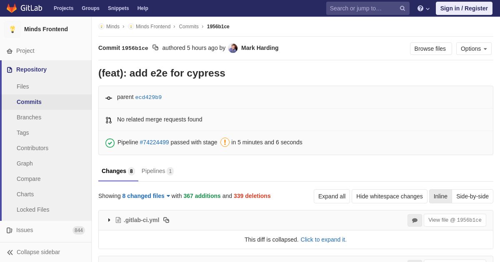Switch to Inline diff view
The height and width of the screenshot is (262, 500).
pyautogui.click(x=440, y=196)
